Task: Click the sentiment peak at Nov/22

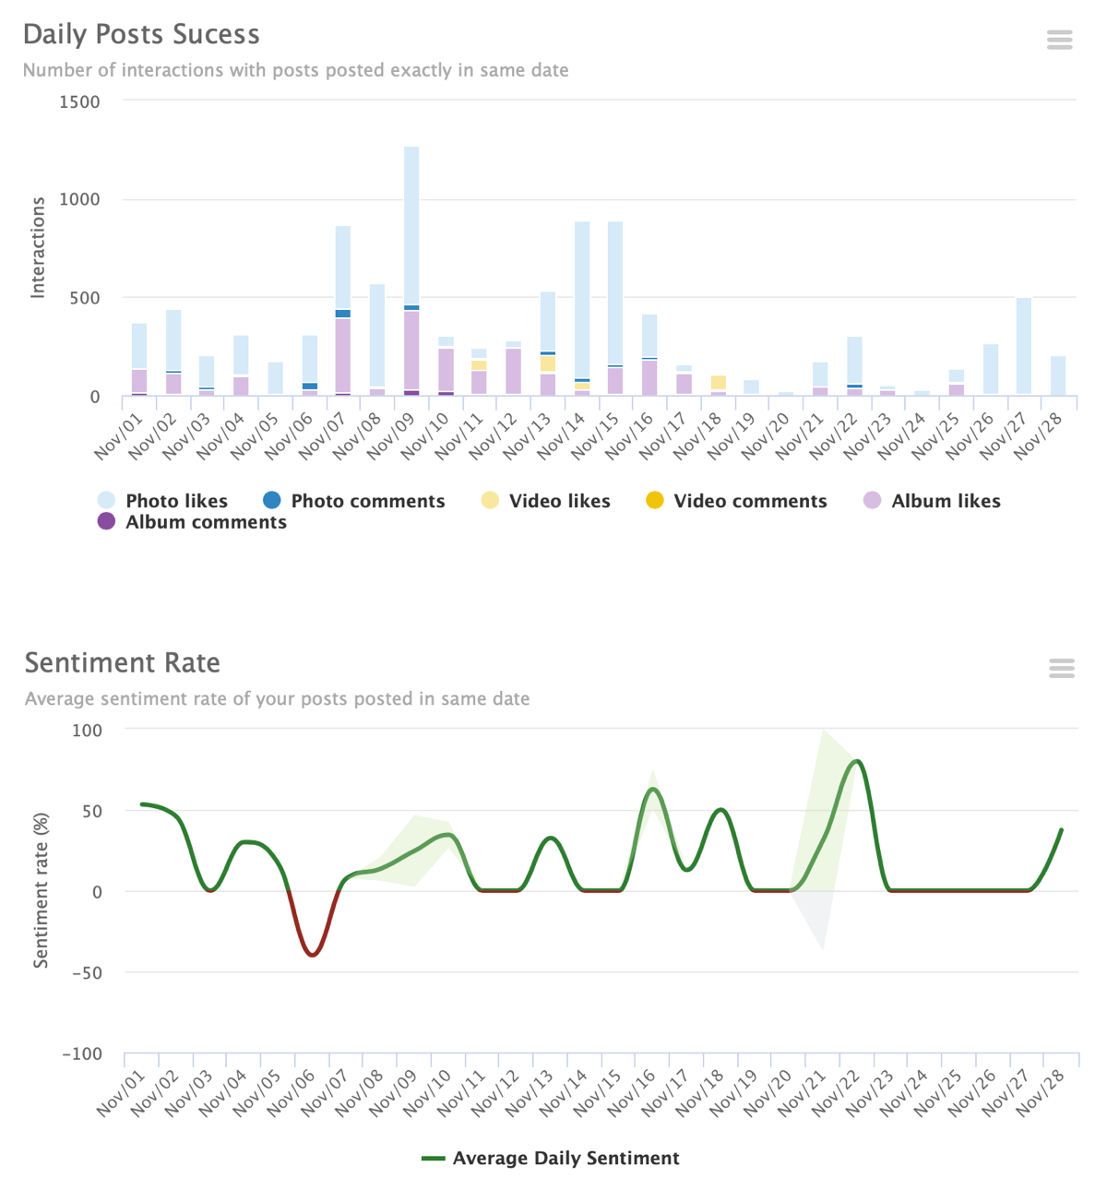Action: point(857,761)
